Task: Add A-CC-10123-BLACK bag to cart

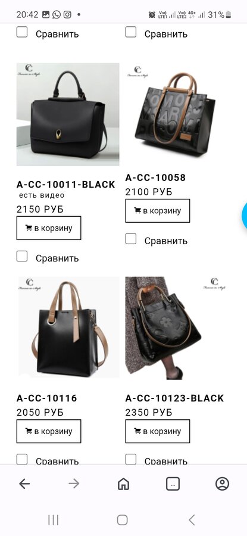Action: [x=158, y=431]
